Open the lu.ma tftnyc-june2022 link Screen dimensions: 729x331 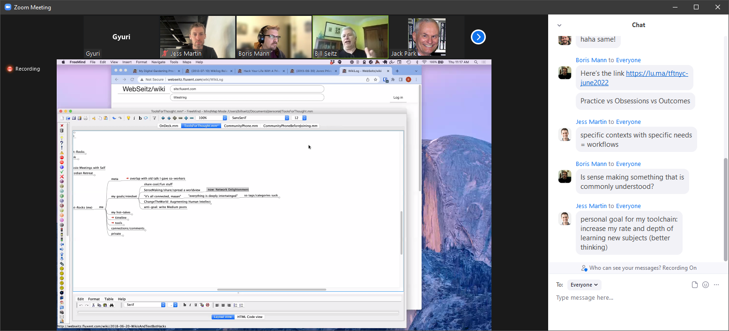tap(634, 78)
